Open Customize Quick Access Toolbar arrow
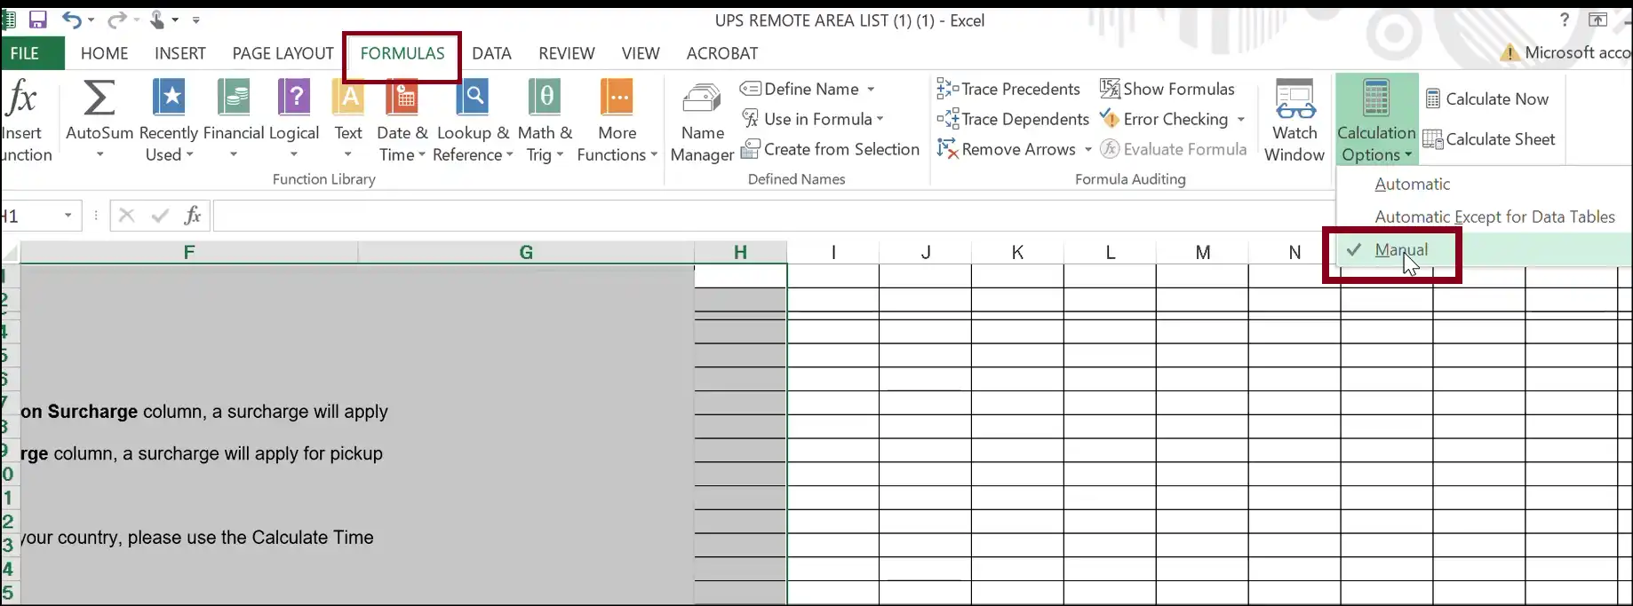1633x606 pixels. pyautogui.click(x=195, y=20)
